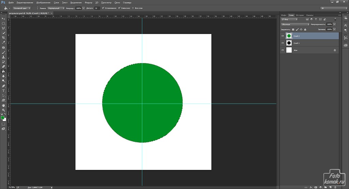Open the Каналы panel tab
The width and height of the screenshot is (349, 189).
(309, 15)
